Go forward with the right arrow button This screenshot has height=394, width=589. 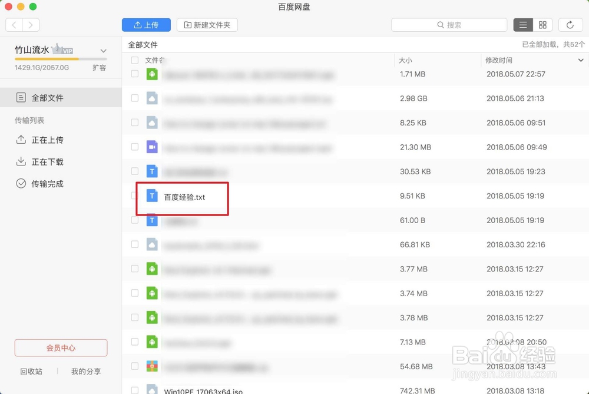coord(31,25)
